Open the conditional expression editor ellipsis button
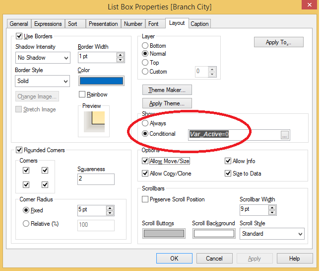 (284, 135)
